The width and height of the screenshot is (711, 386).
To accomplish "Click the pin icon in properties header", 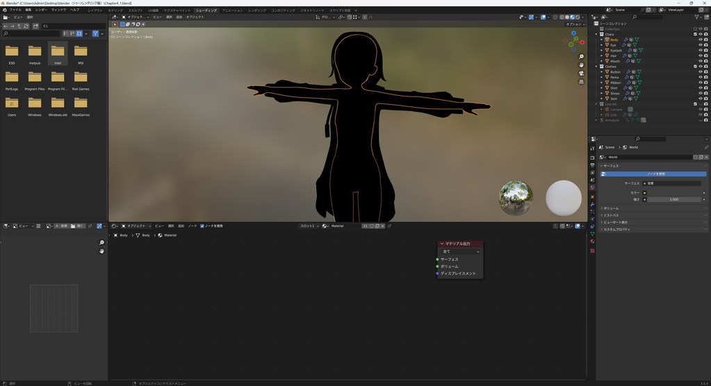I will pyautogui.click(x=706, y=147).
